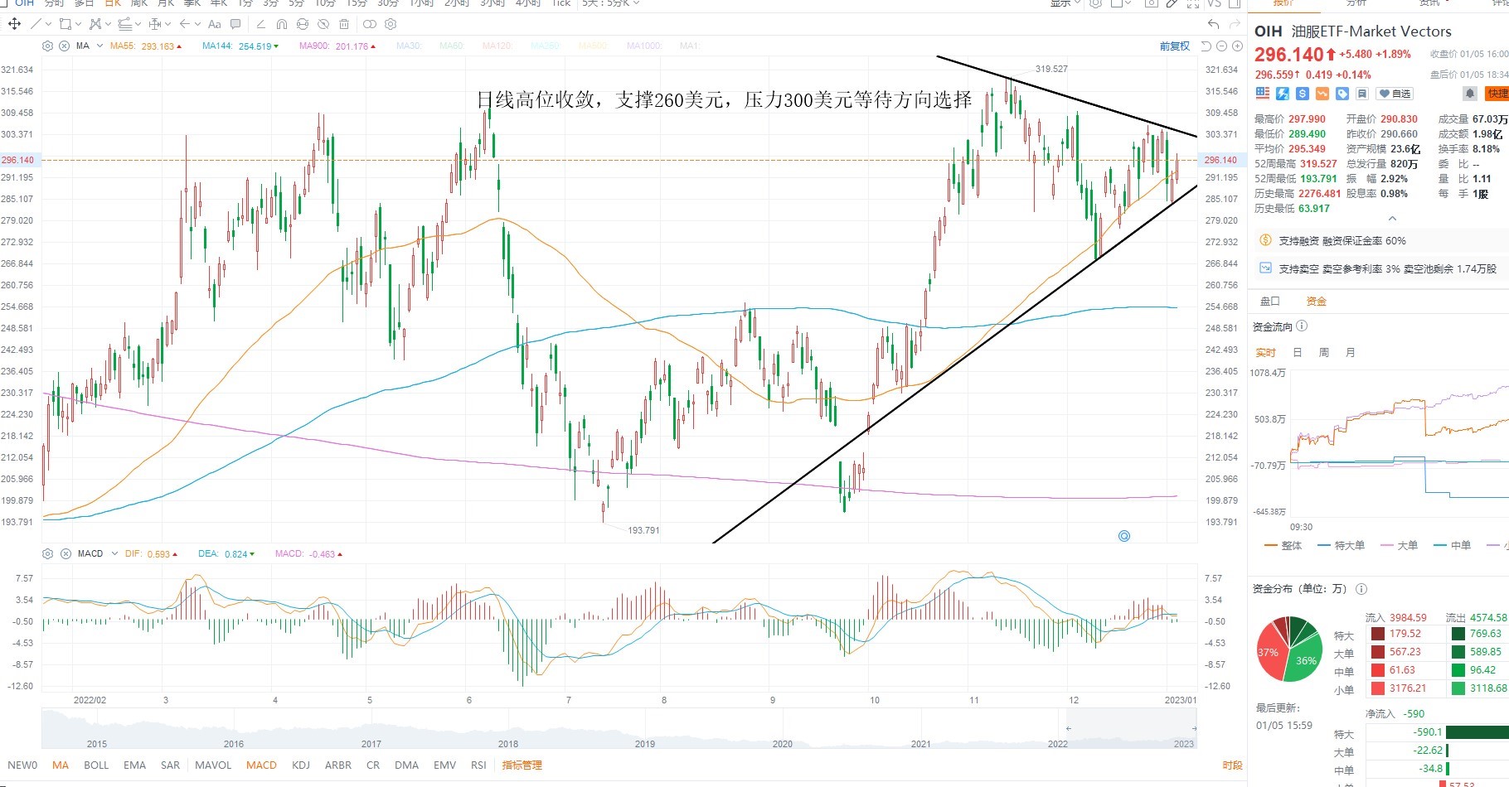This screenshot has width=1509, height=787.
Task: Click the 时段 link at bottom right
Action: [1232, 765]
